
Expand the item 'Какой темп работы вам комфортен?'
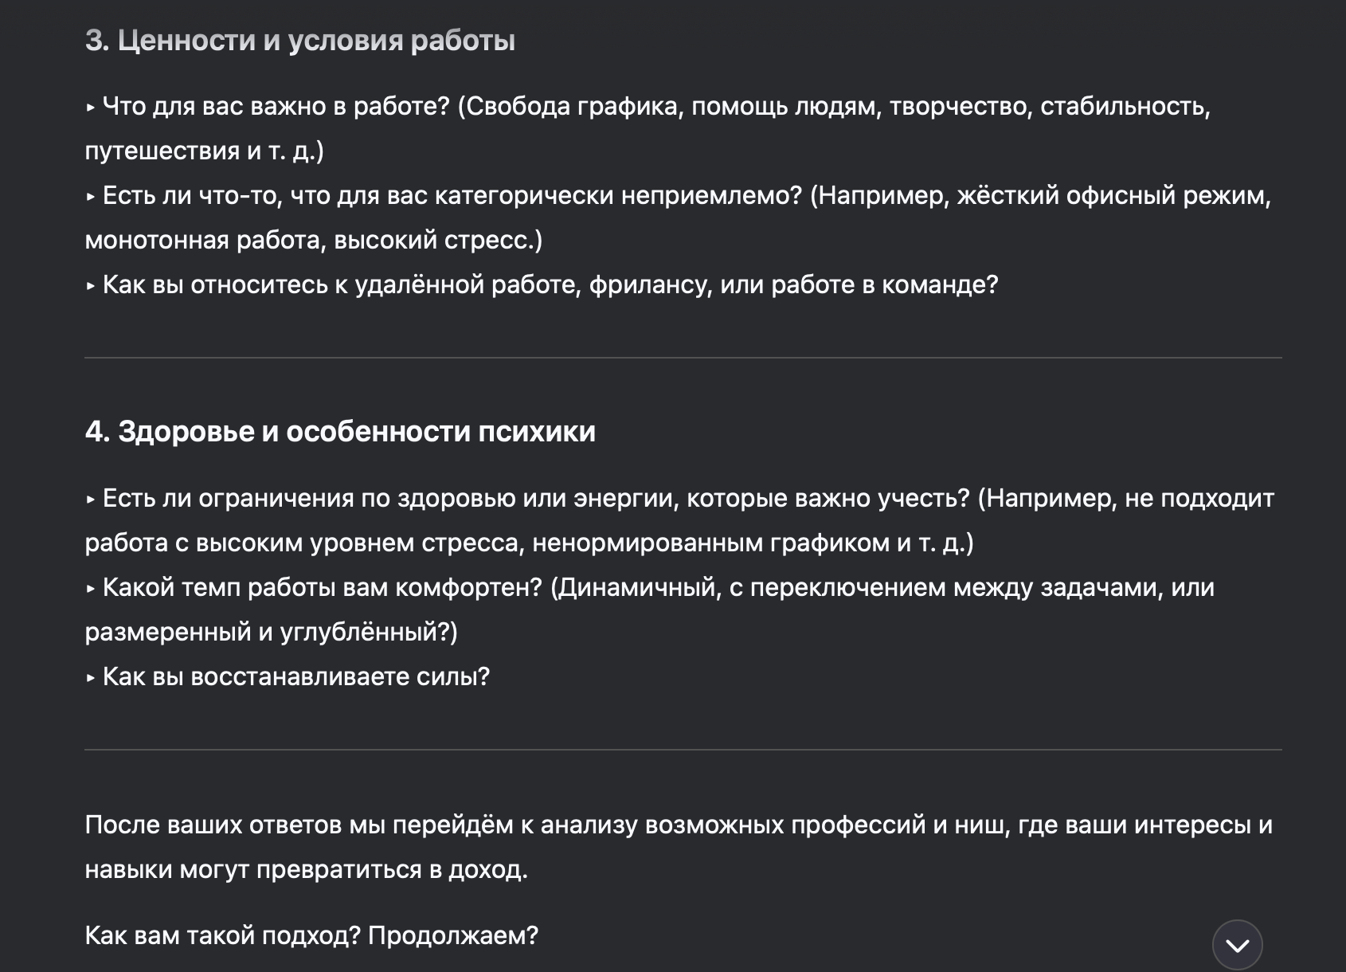coord(319,586)
